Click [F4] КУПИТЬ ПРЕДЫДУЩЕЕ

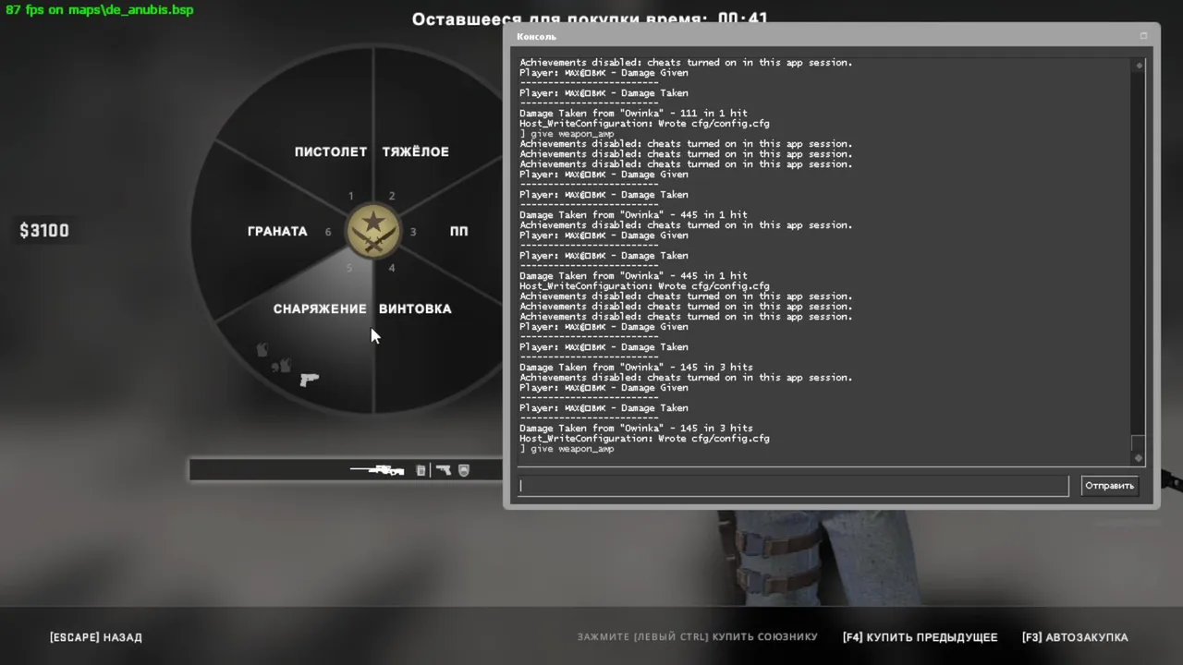[920, 637]
